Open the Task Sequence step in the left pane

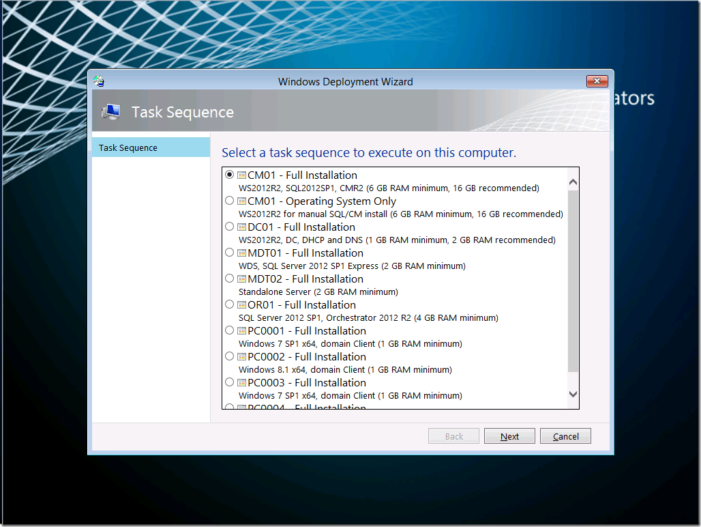151,147
